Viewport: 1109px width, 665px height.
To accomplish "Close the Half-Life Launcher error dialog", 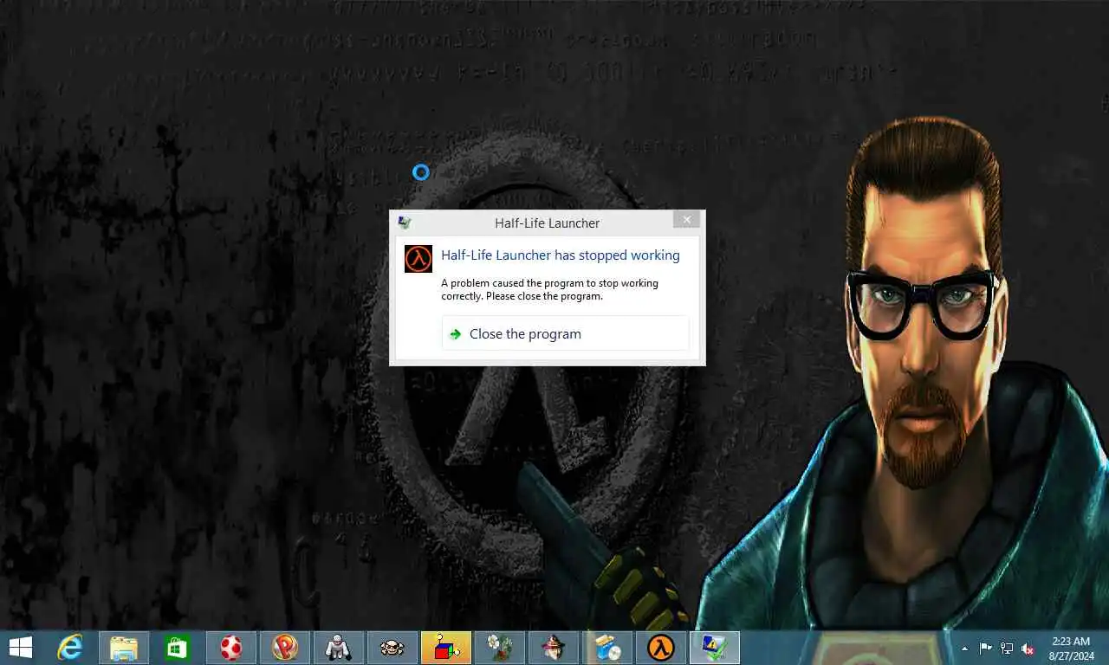I will (686, 220).
